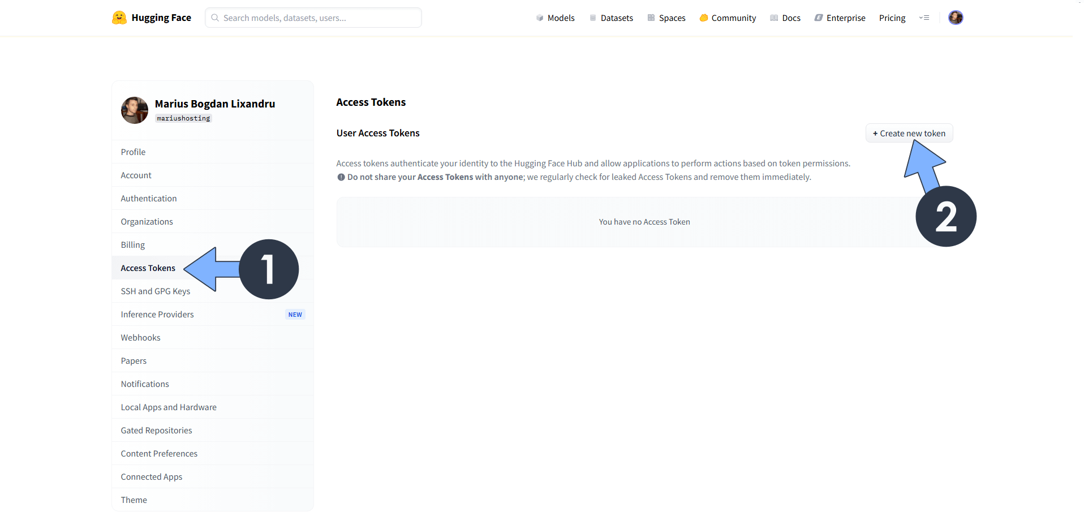1084x512 pixels.
Task: Click the search models input field
Action: pyautogui.click(x=313, y=18)
